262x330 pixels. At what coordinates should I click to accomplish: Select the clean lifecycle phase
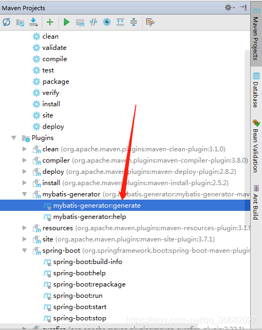click(50, 36)
